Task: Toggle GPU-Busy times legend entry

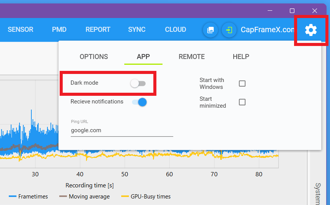Action: coord(146,196)
